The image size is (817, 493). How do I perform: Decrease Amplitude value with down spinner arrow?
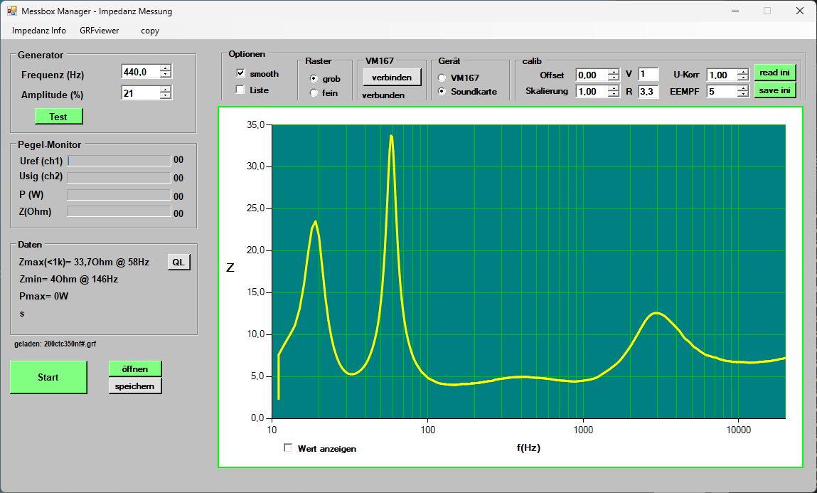tap(166, 96)
